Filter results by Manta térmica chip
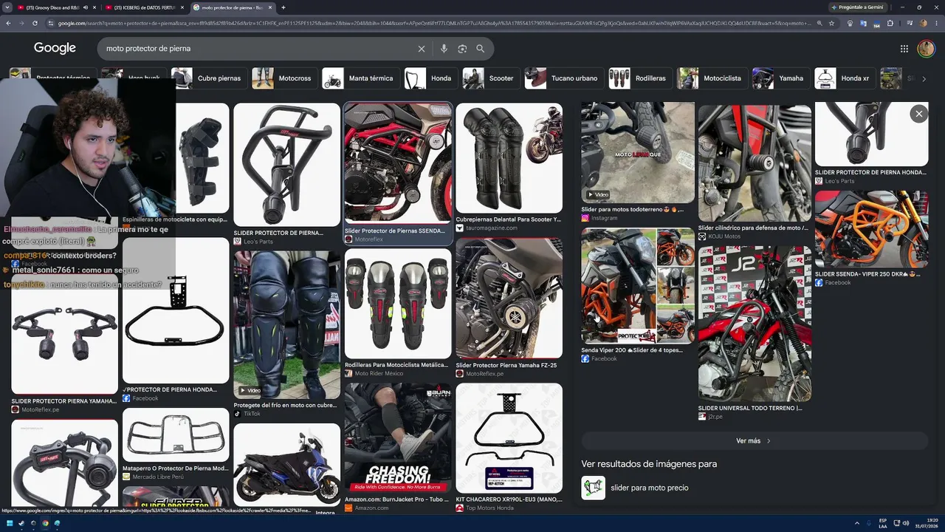 coord(361,78)
